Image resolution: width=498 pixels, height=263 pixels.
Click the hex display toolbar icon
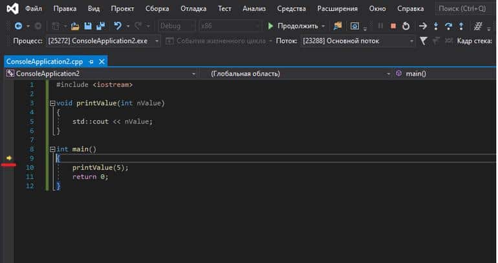(x=478, y=26)
